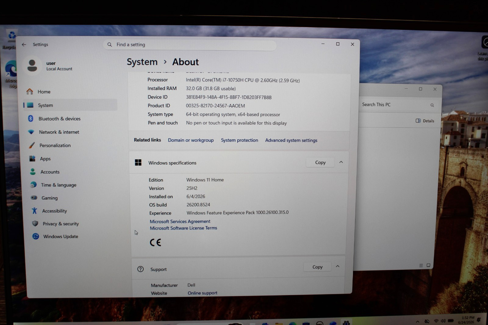Switch File Explorer to the details list view

click(x=421, y=266)
